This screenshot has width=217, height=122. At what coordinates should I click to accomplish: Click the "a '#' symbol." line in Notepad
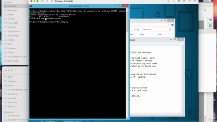click(138, 77)
